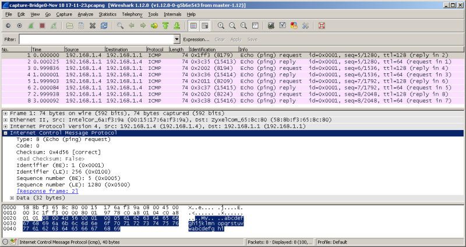Stop the running capture

(42, 26)
